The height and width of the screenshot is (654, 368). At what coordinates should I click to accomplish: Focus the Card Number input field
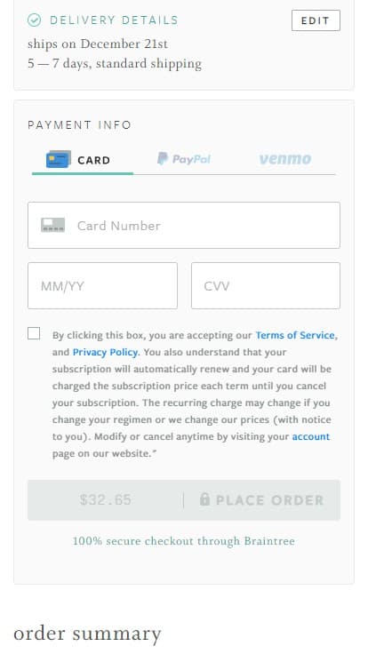tap(184, 225)
